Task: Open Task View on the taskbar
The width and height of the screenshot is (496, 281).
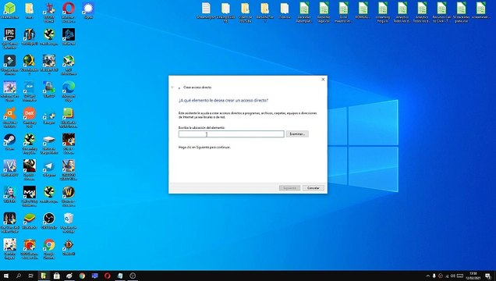Action: (30, 276)
